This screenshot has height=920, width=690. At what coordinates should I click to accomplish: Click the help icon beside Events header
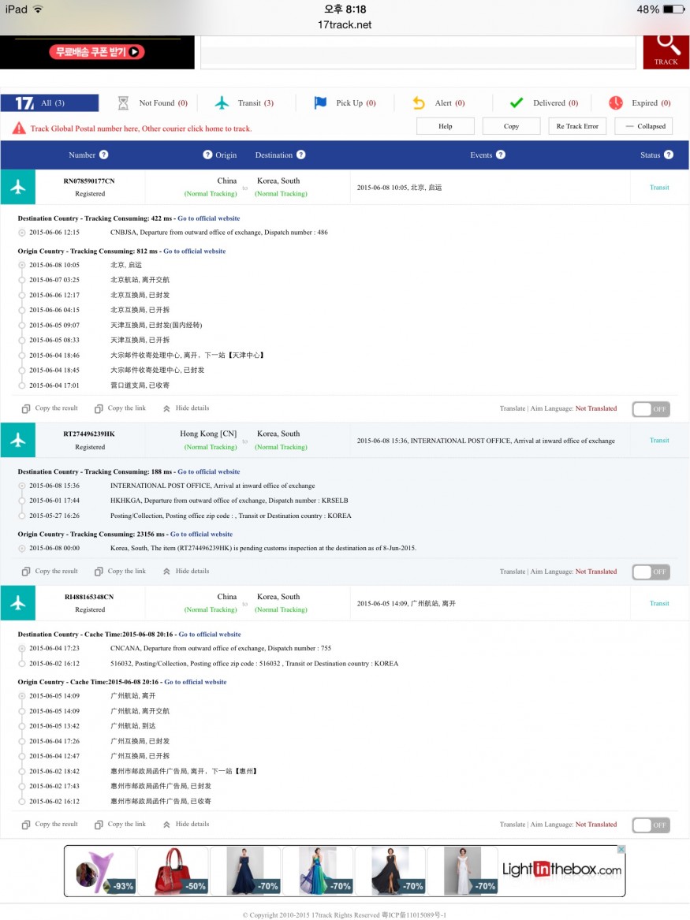(x=500, y=155)
